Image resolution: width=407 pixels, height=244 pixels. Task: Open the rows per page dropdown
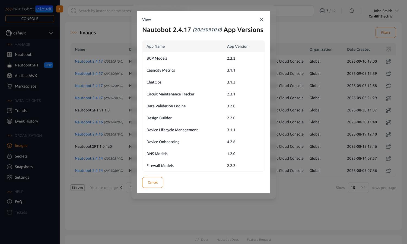click(x=358, y=188)
